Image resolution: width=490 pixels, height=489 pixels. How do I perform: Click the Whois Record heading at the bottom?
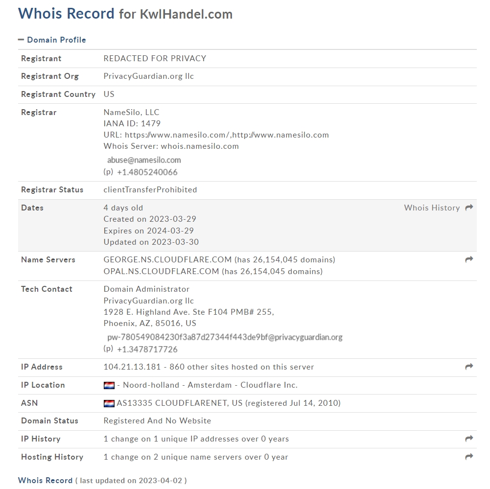pos(45,480)
